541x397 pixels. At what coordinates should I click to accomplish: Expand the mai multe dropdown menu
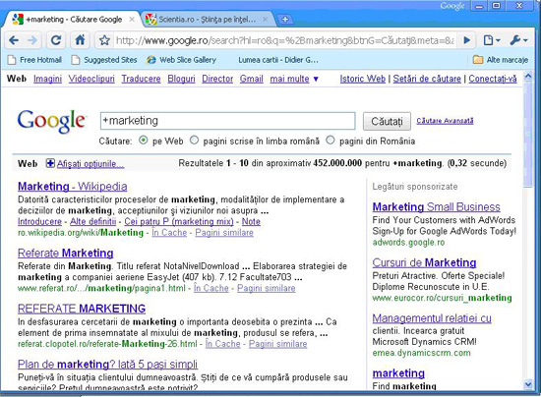click(294, 79)
